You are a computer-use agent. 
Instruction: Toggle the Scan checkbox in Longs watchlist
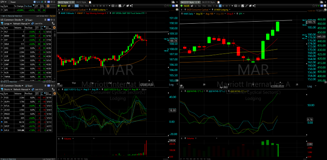coord(26,20)
